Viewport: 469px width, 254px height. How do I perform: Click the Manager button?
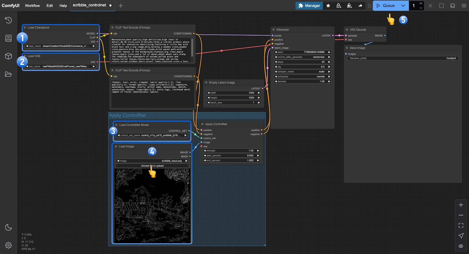tap(309, 6)
